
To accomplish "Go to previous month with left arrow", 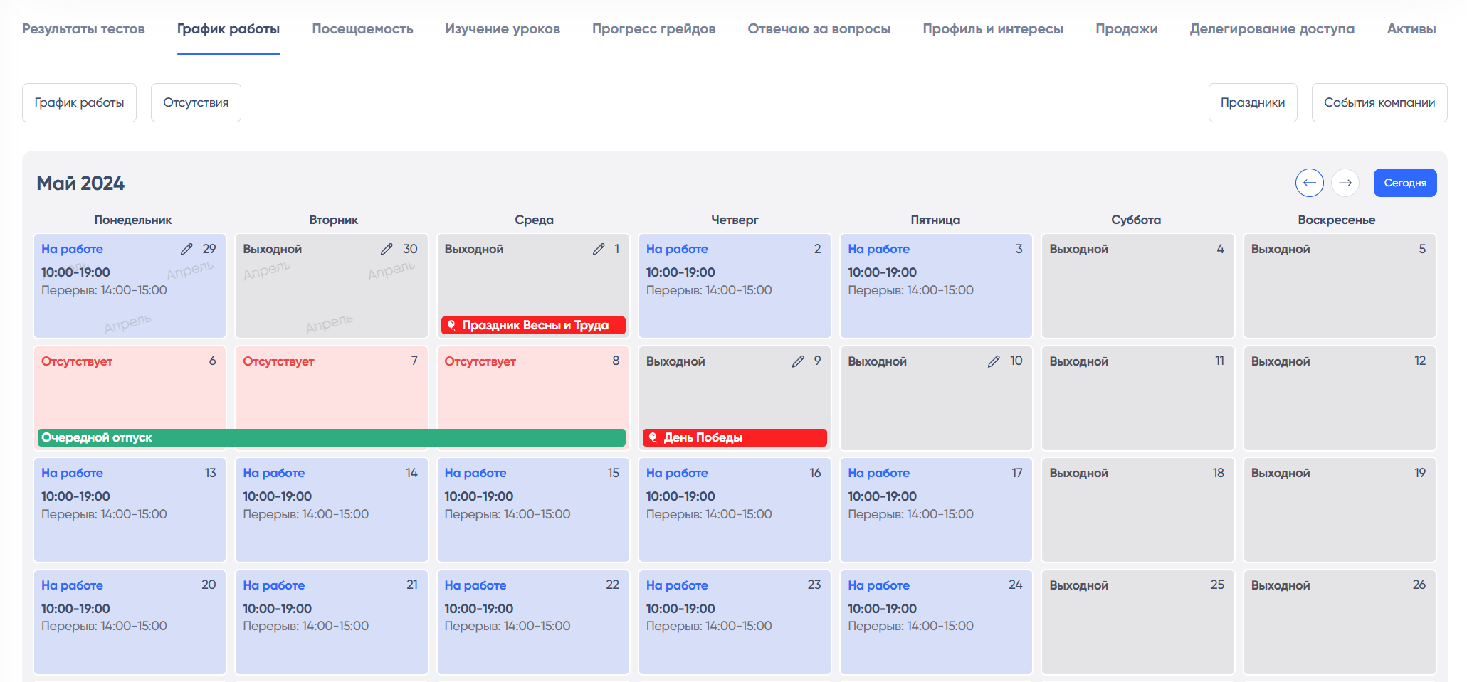I will click(1309, 183).
